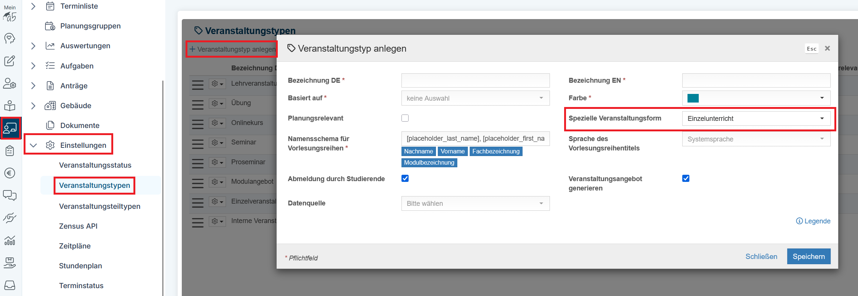
Task: Click the Gebäude building icon
Action: [x=50, y=106]
